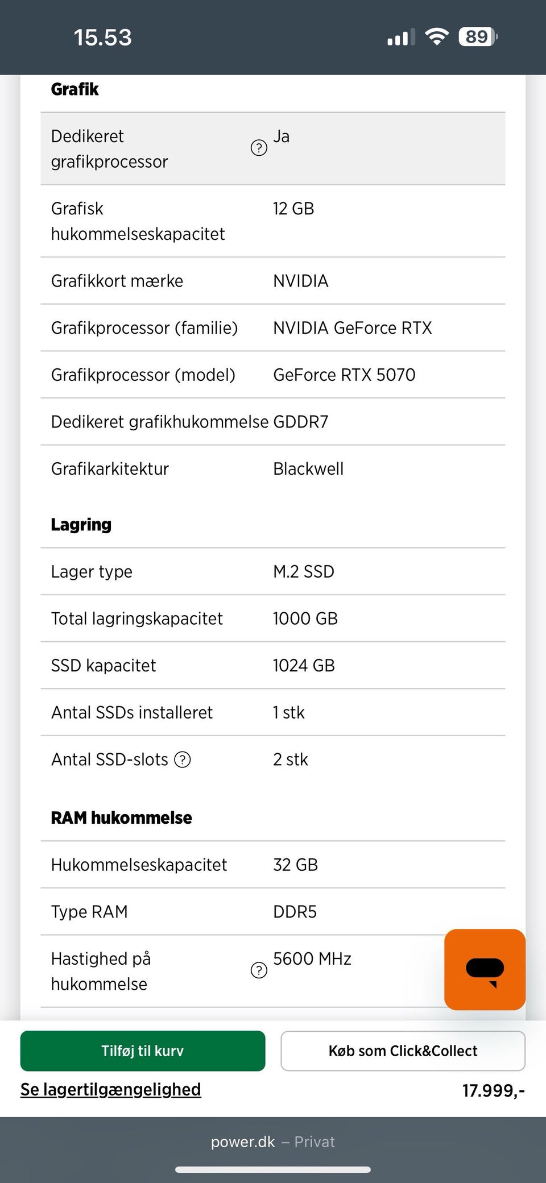Screen dimensions: 546x1183
Task: Tap the battery indicator showing 89
Action: click(x=478, y=38)
